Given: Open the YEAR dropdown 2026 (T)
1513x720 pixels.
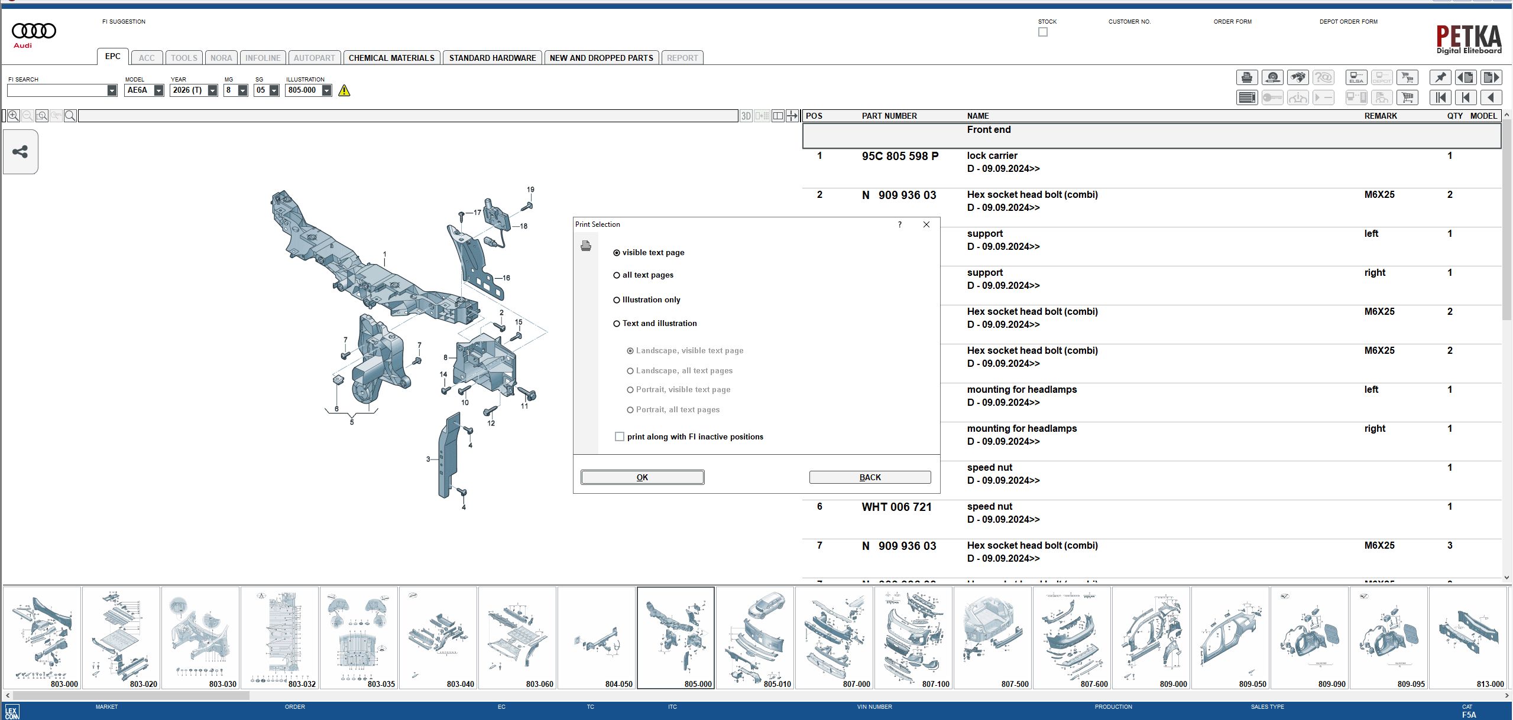Looking at the screenshot, I should 212,90.
